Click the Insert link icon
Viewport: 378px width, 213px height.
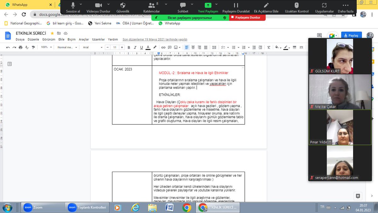point(163,47)
